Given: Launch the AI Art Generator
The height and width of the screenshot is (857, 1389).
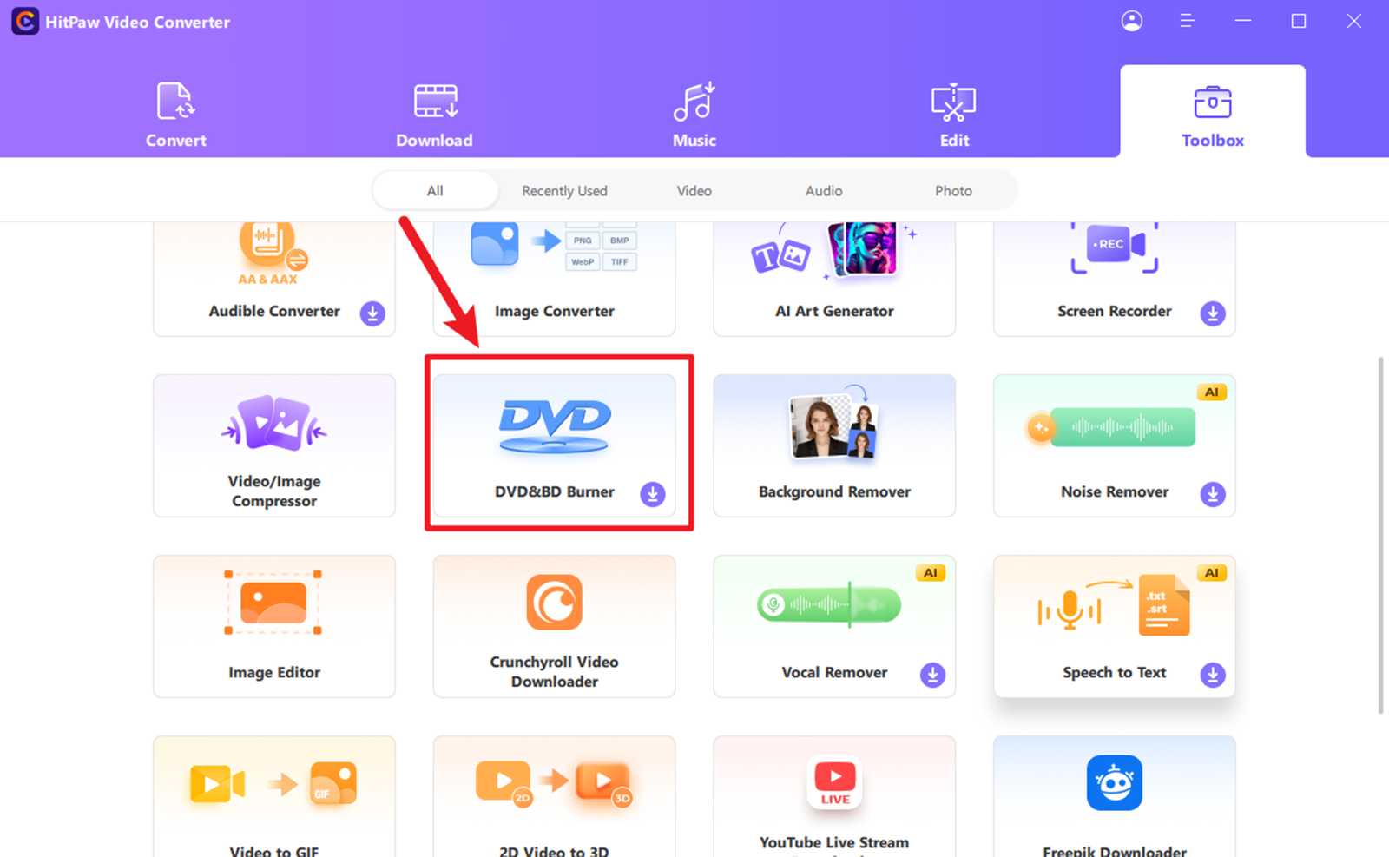Looking at the screenshot, I should [833, 278].
